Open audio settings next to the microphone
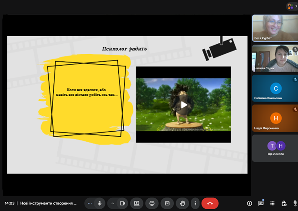This screenshot has height=211, width=298. [x=90, y=203]
